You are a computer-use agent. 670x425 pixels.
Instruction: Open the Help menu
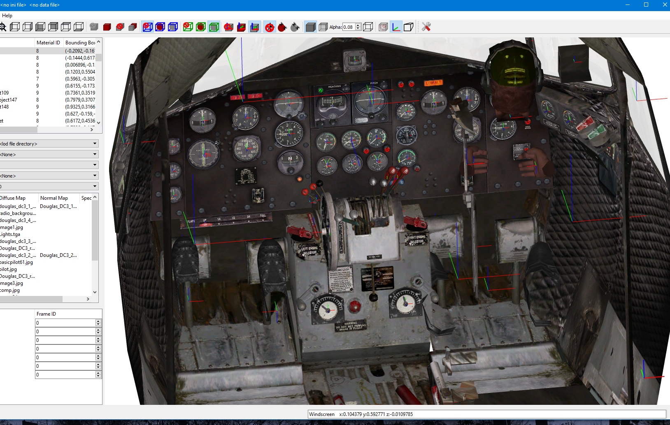7,16
